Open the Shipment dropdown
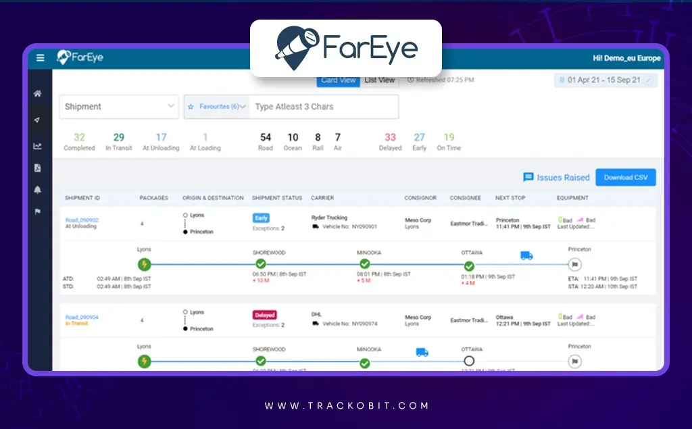Screen dimensions: 692x429 (118, 107)
